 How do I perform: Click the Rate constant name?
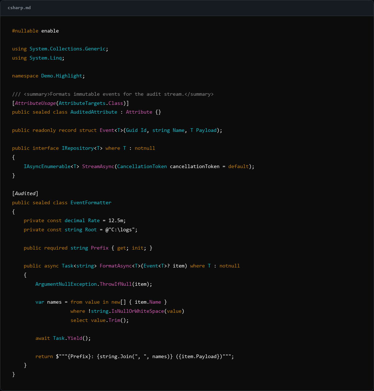point(94,221)
